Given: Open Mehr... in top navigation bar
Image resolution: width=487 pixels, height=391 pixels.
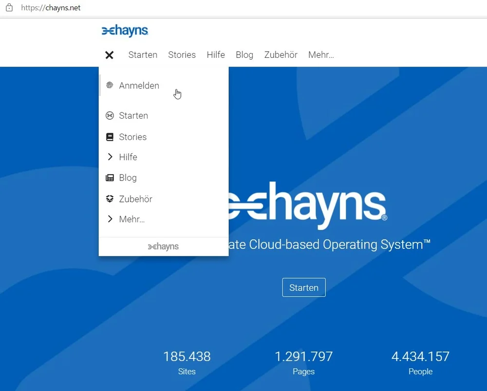Looking at the screenshot, I should 321,55.
